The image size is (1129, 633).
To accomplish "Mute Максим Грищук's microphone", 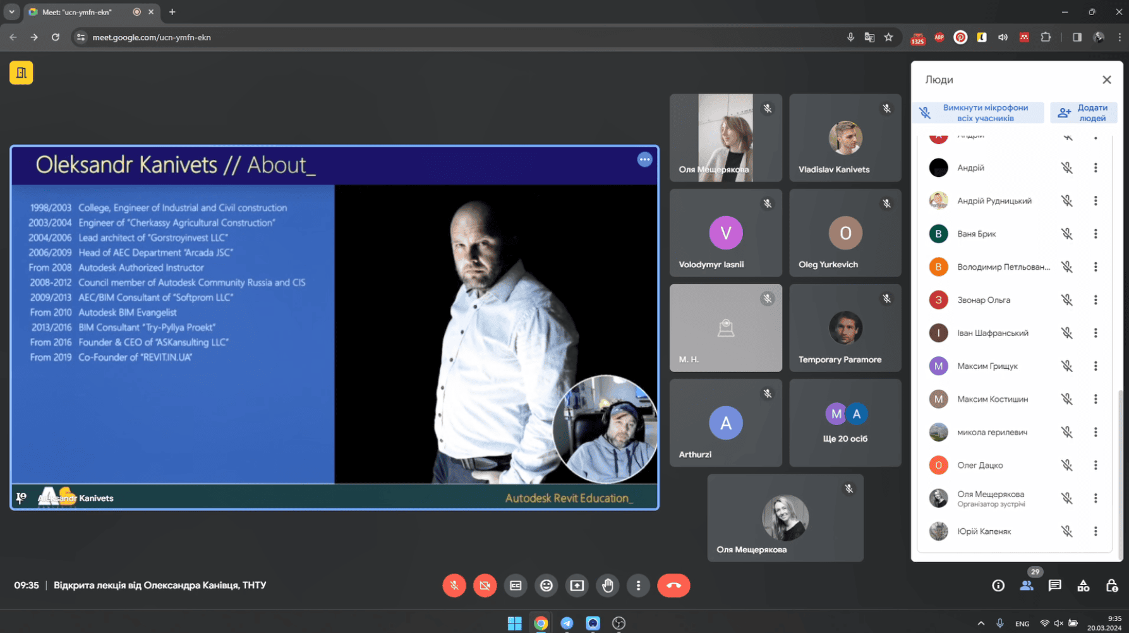I will [1067, 366].
